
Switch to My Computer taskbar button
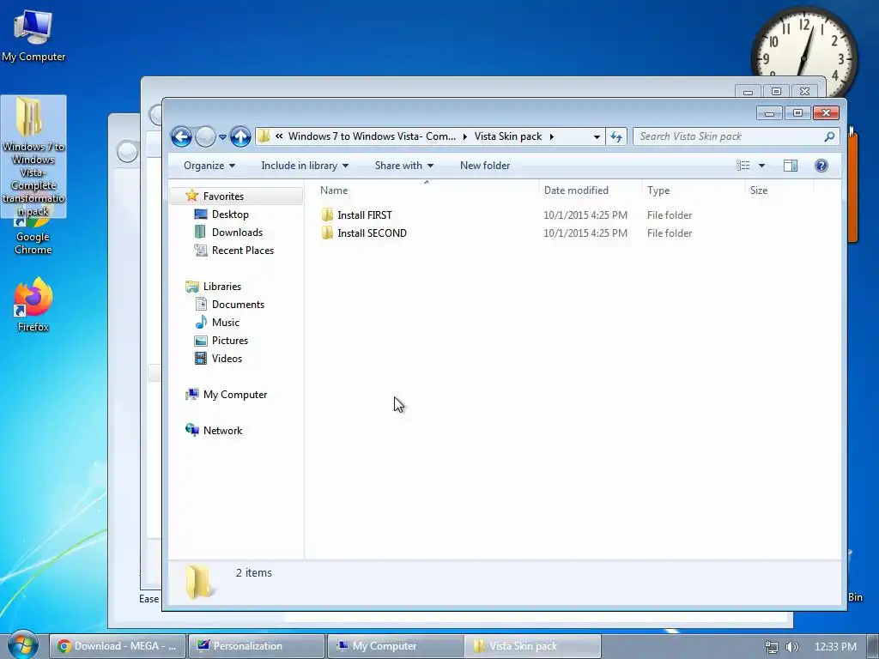click(x=395, y=646)
